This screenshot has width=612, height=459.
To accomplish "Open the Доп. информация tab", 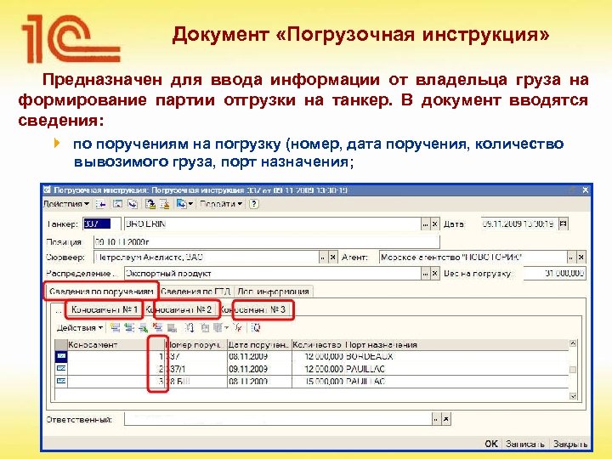I will (273, 292).
